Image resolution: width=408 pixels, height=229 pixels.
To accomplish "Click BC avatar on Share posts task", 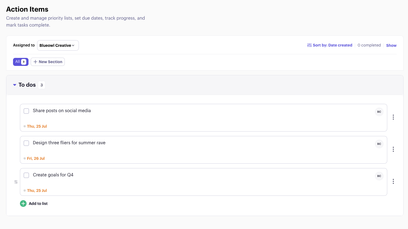I will click(x=379, y=112).
